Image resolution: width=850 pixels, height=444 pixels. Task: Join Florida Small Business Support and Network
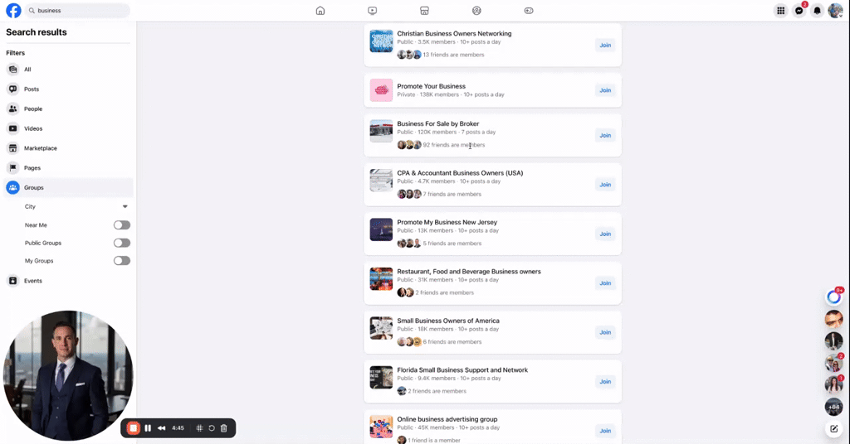[605, 381]
